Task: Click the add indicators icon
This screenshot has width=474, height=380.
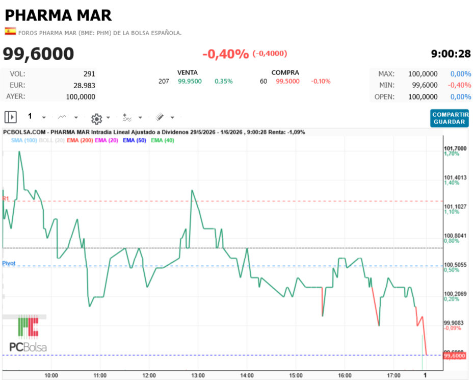Action: pos(127,117)
